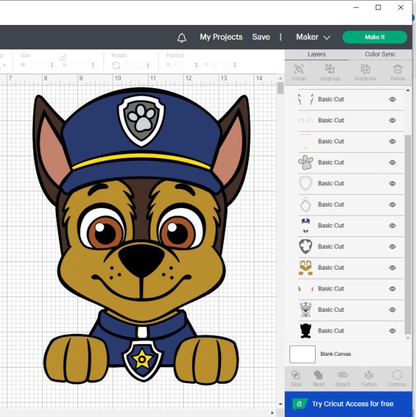Click the width W input field

point(39,65)
